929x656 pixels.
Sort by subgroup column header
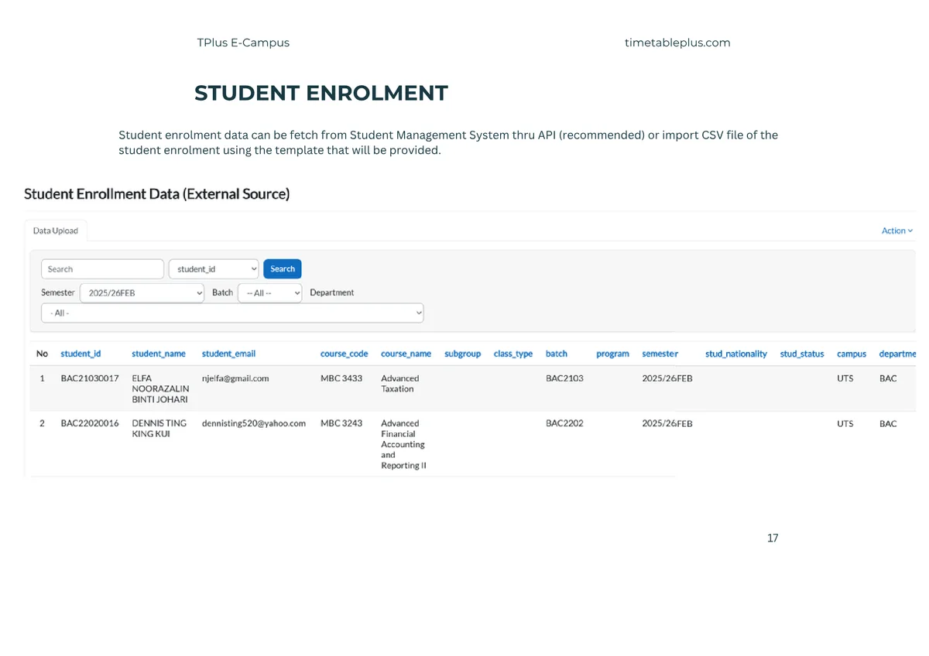click(x=463, y=354)
